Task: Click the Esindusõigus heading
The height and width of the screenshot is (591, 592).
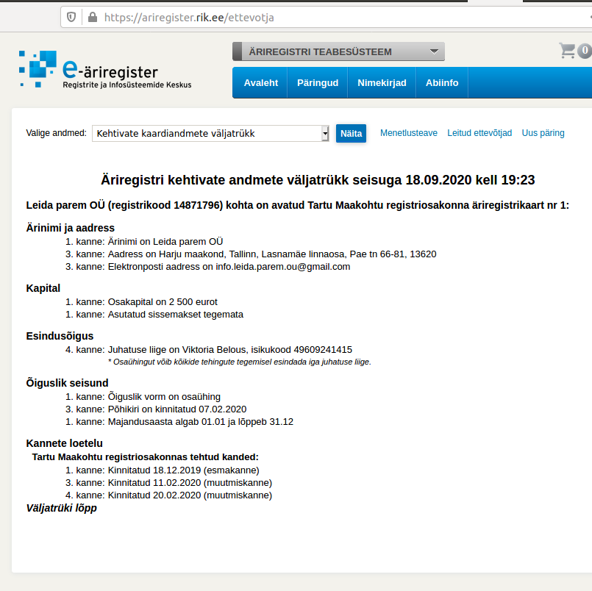Action: click(60, 336)
